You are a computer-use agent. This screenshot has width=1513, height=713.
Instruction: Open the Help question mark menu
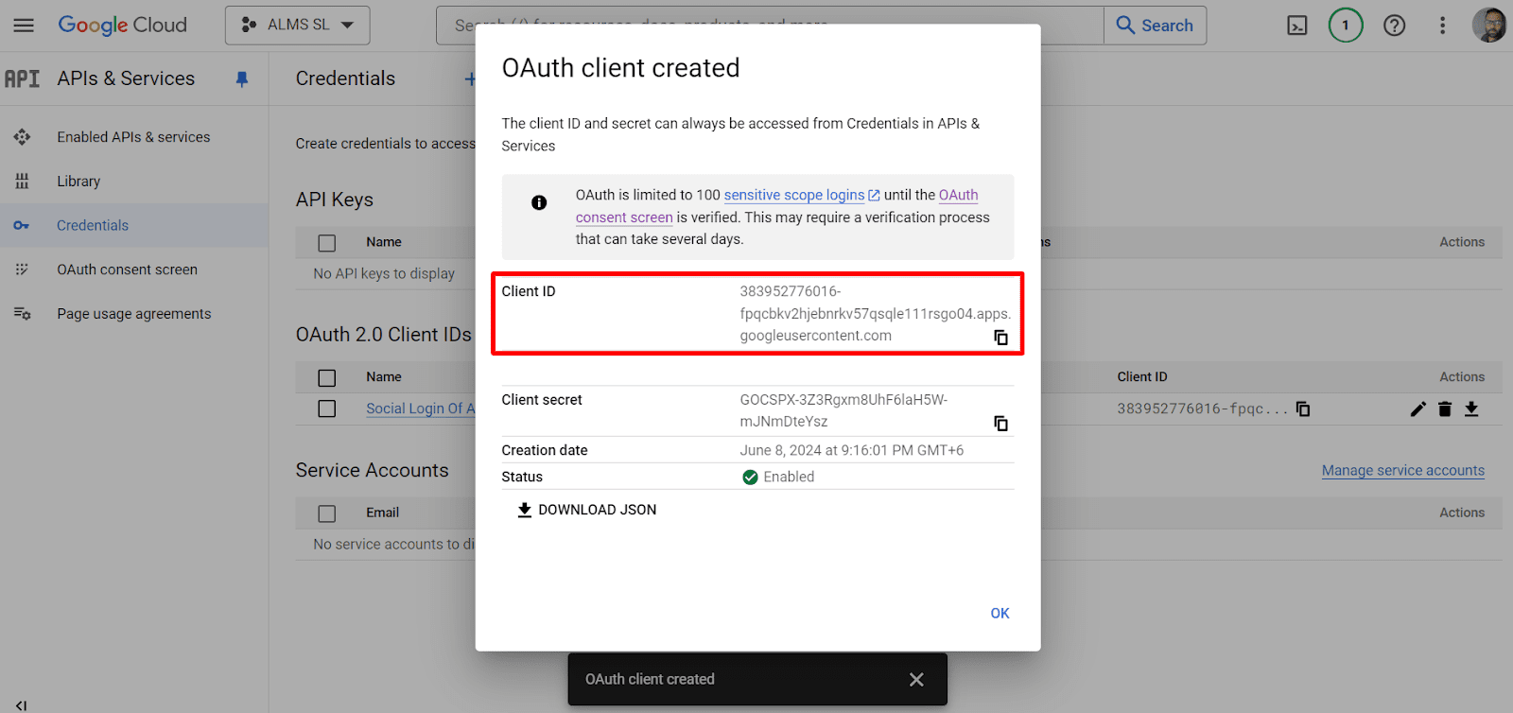pos(1394,26)
